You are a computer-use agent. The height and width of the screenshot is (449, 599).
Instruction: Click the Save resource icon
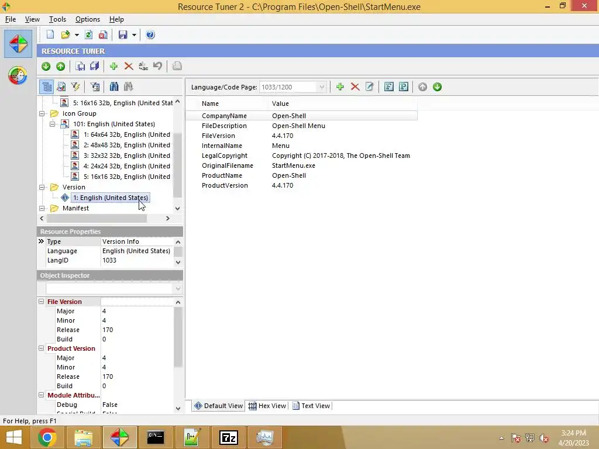pyautogui.click(x=80, y=67)
